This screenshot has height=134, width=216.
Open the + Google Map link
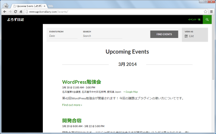pos(131,92)
